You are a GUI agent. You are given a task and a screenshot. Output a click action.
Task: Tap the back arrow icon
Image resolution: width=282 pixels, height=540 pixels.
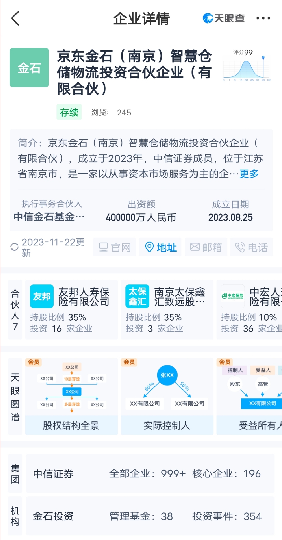[x=15, y=18]
